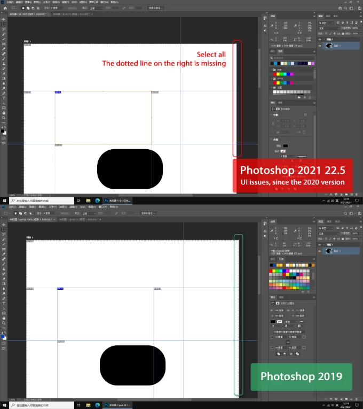Select the Gradient tool in lower Photoshop window

[4, 284]
